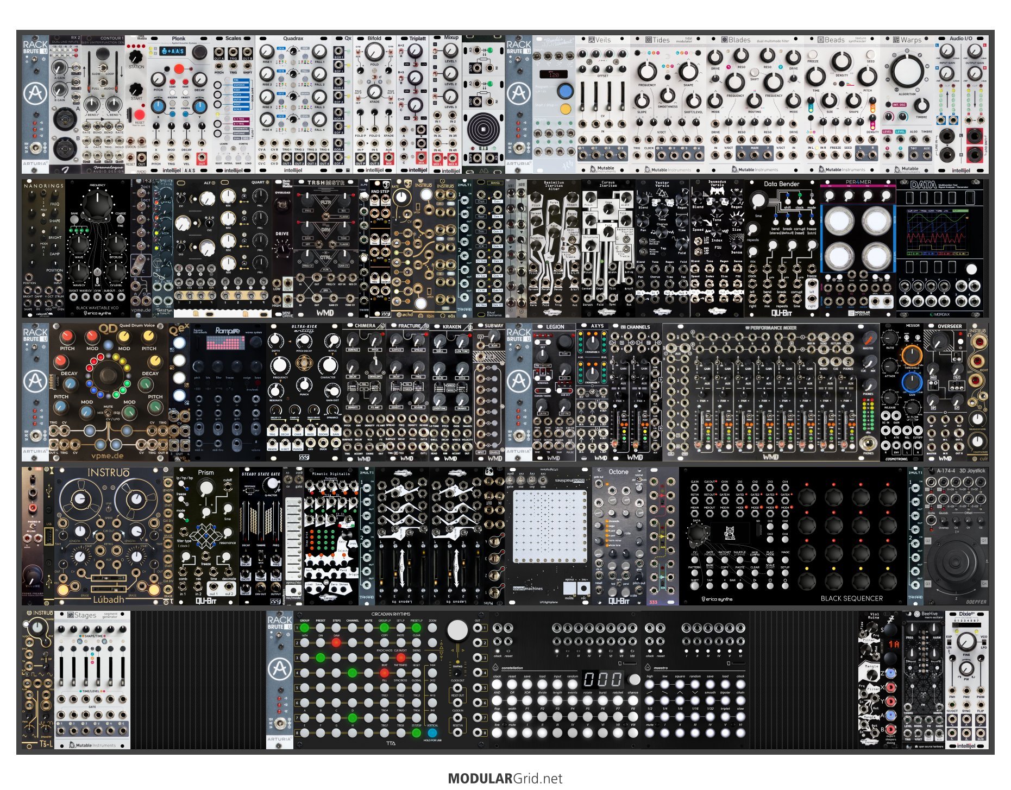This screenshot has width=1011, height=790.
Task: Click OUT jack 1 on Circadian Rhythms
Action: pos(478,628)
